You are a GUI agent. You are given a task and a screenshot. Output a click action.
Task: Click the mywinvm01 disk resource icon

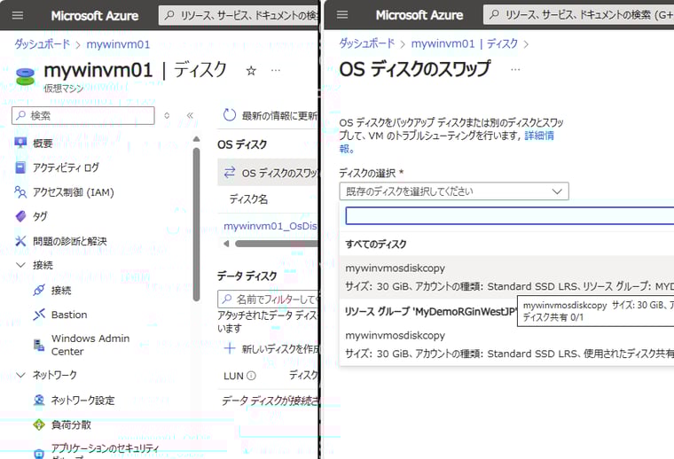click(x=25, y=76)
